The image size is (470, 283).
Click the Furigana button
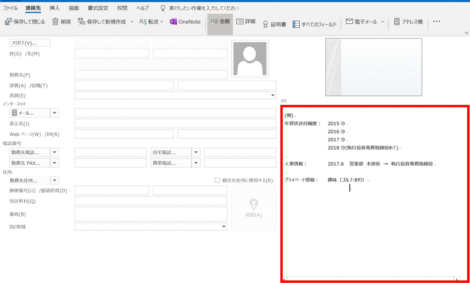pyautogui.click(x=30, y=43)
